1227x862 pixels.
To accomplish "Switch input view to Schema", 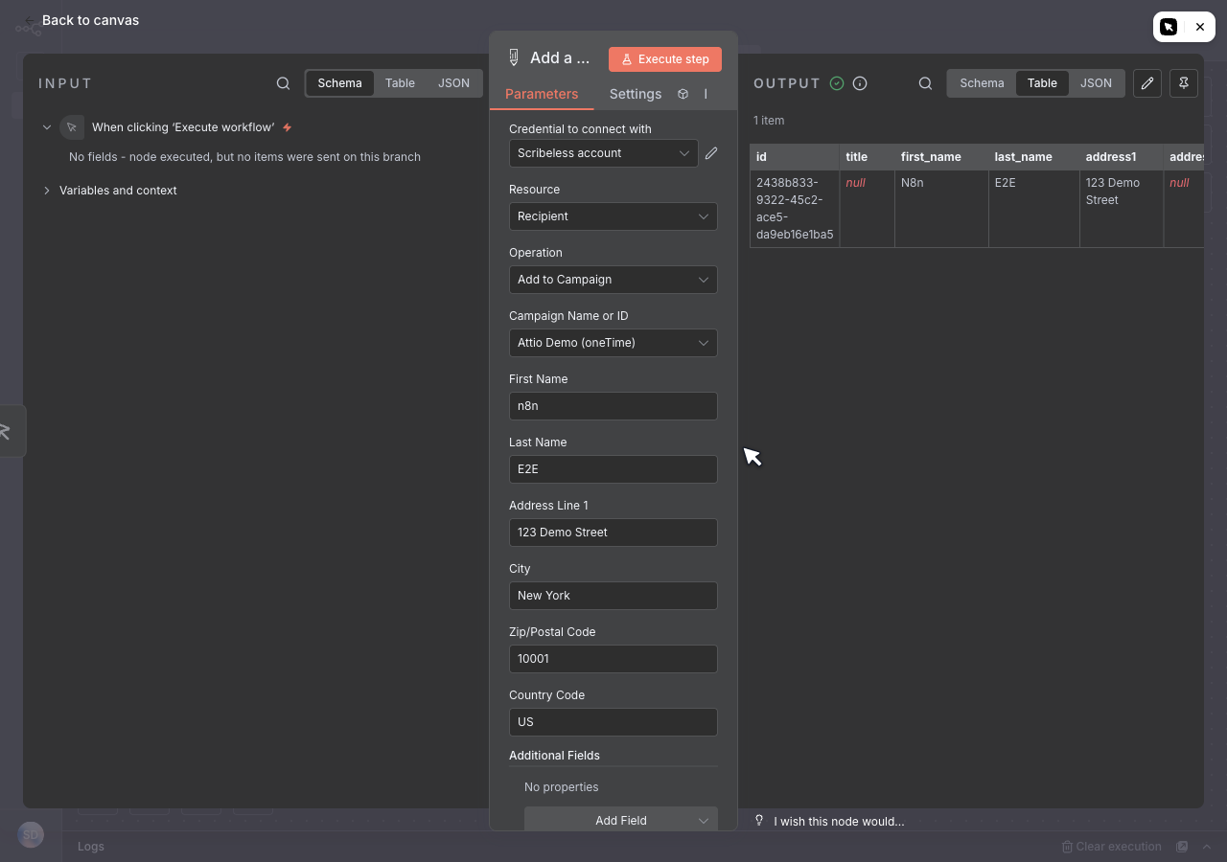I will [x=340, y=83].
